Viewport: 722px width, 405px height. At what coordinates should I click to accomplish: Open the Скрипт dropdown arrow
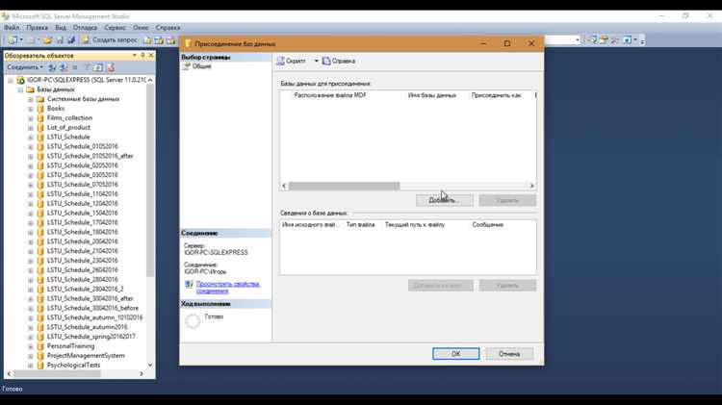click(316, 61)
